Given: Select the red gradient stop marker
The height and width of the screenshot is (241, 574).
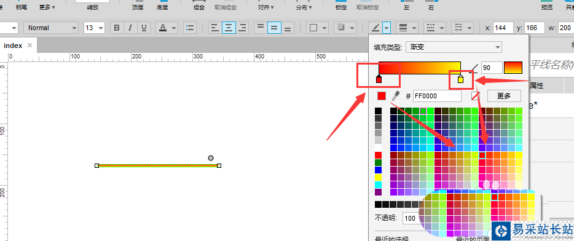Looking at the screenshot, I should tap(379, 79).
